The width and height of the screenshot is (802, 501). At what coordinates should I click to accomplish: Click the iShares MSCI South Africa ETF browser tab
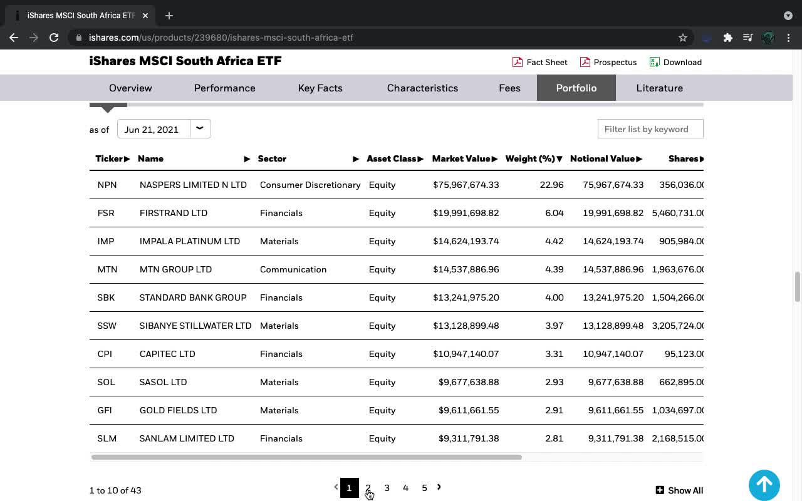[80, 16]
